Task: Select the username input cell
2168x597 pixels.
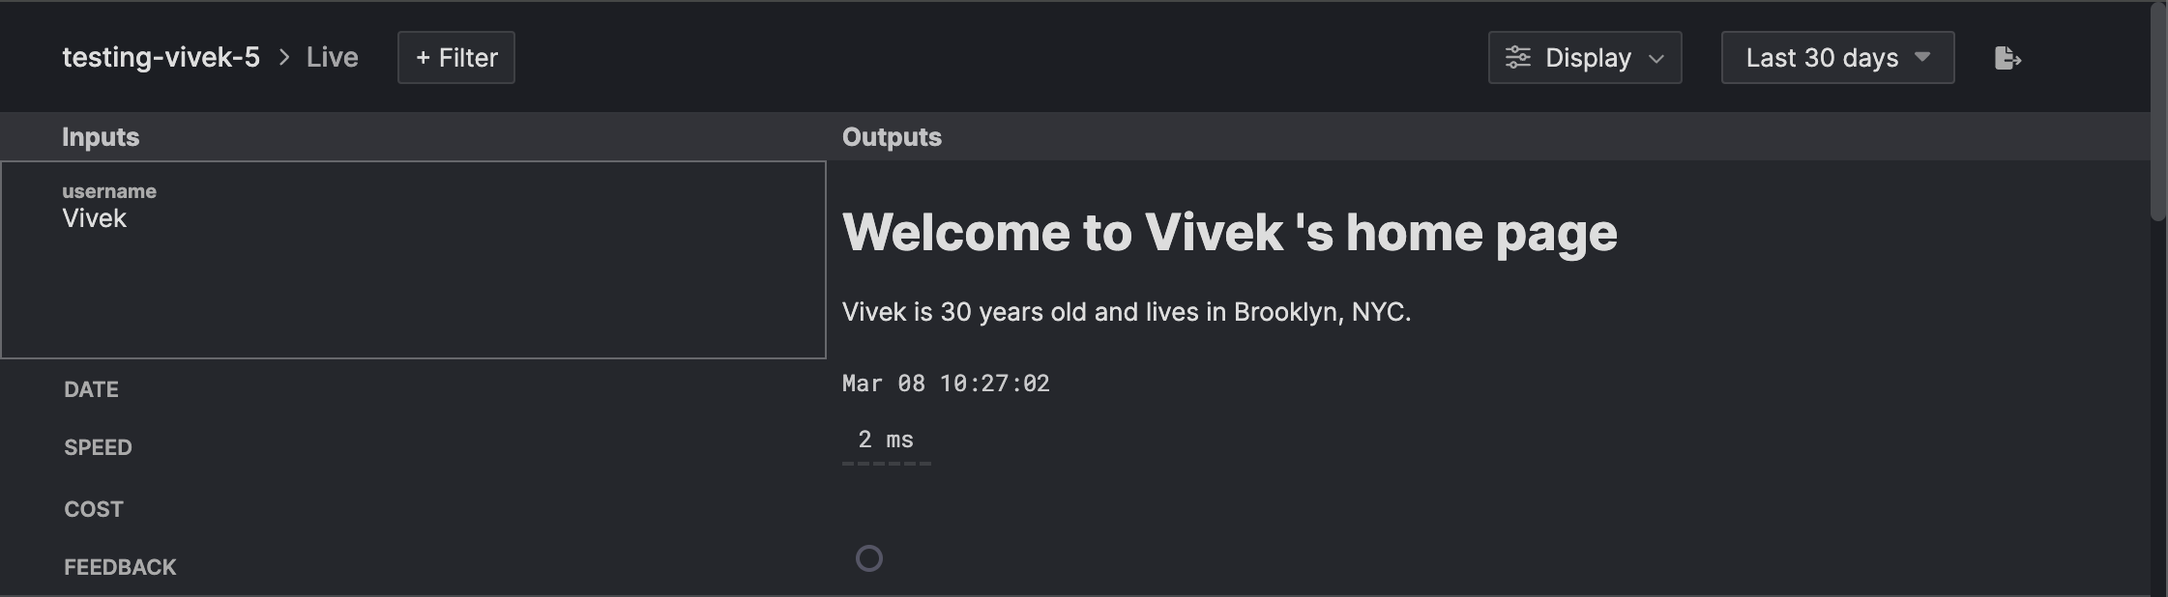Action: pos(413,260)
